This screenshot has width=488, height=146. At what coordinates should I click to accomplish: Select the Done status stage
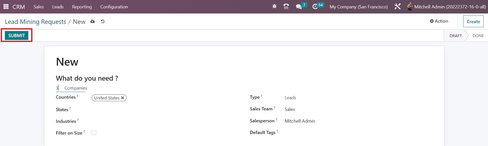click(x=478, y=36)
